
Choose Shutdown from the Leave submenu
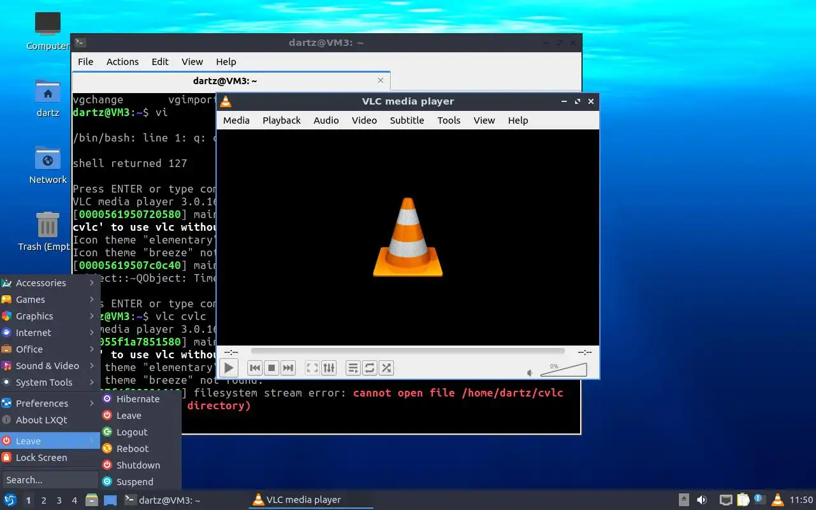141,465
